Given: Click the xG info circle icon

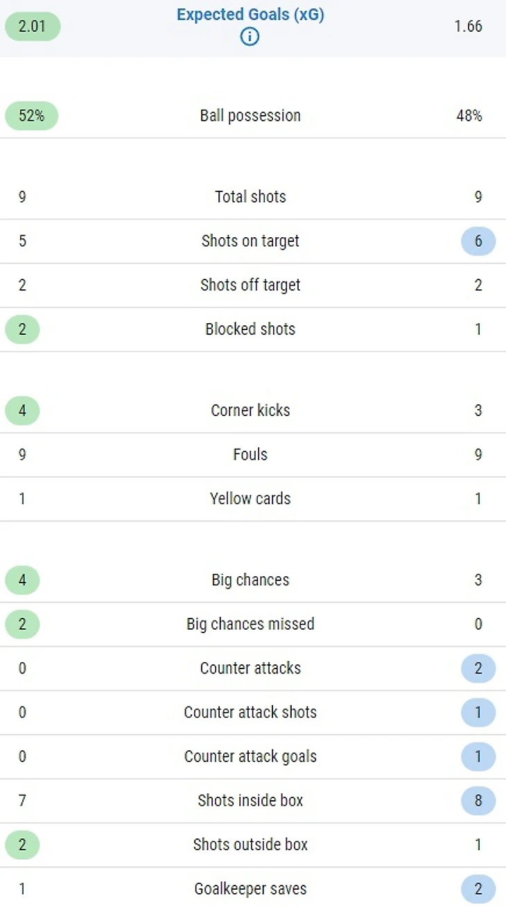Looking at the screenshot, I should [x=250, y=37].
